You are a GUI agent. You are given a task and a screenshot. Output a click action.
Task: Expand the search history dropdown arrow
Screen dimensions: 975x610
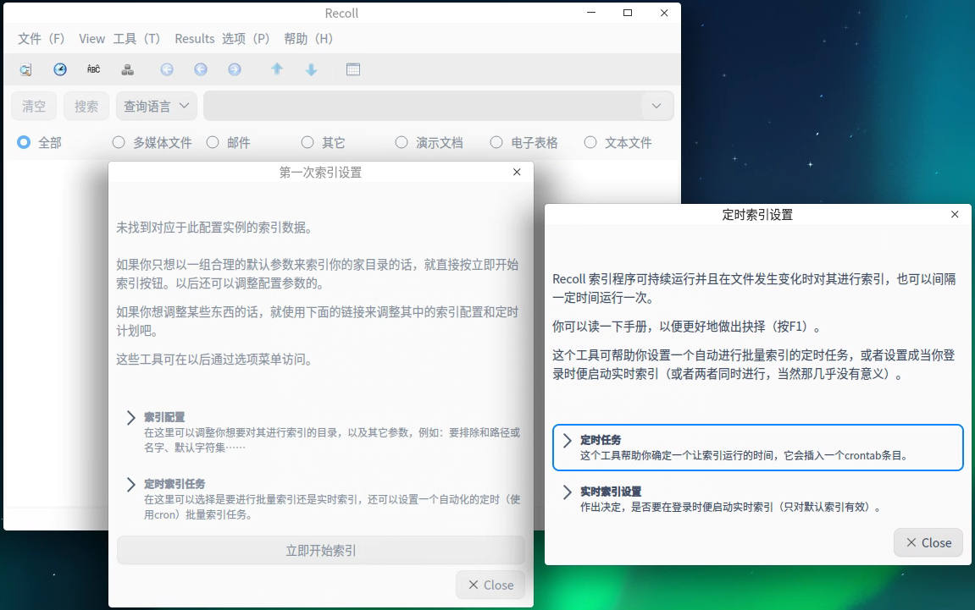656,107
